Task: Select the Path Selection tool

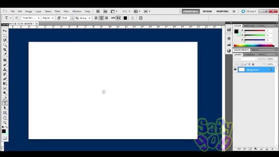Action: (x=5, y=108)
